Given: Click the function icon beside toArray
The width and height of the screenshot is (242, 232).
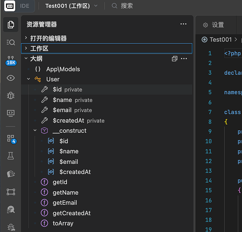Looking at the screenshot, I should 45,223.
